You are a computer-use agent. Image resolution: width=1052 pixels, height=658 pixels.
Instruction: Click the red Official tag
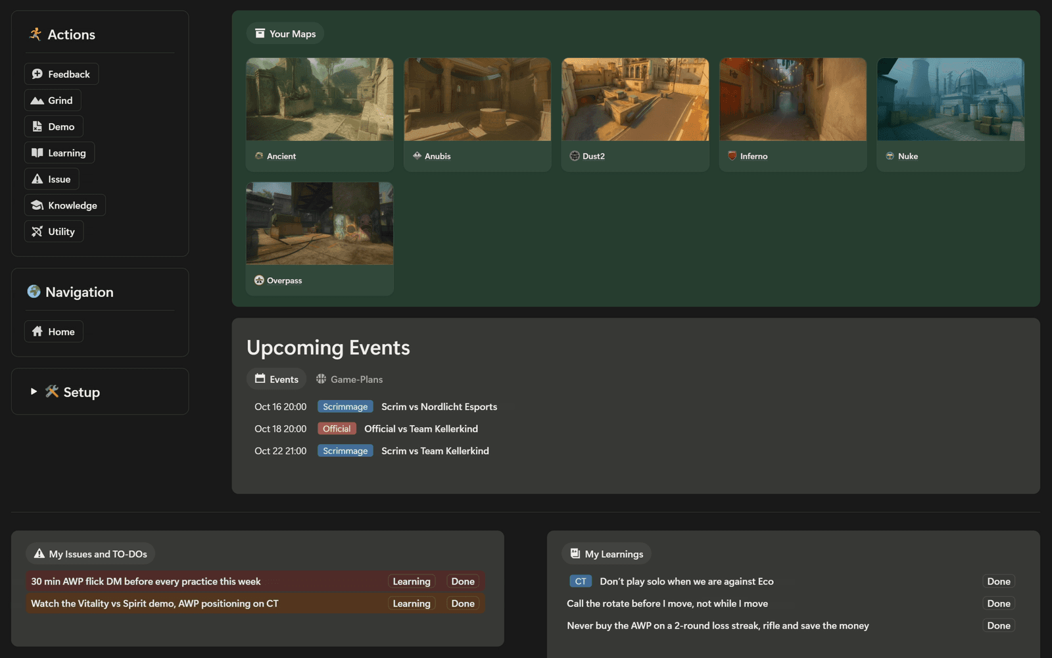(337, 429)
